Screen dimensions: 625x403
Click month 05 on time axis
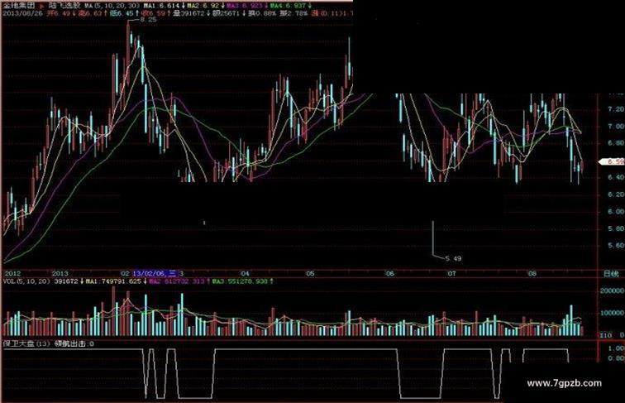pos(310,274)
